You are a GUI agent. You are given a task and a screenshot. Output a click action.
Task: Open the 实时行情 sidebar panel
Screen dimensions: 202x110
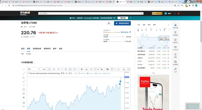pyautogui.click(x=175, y=26)
